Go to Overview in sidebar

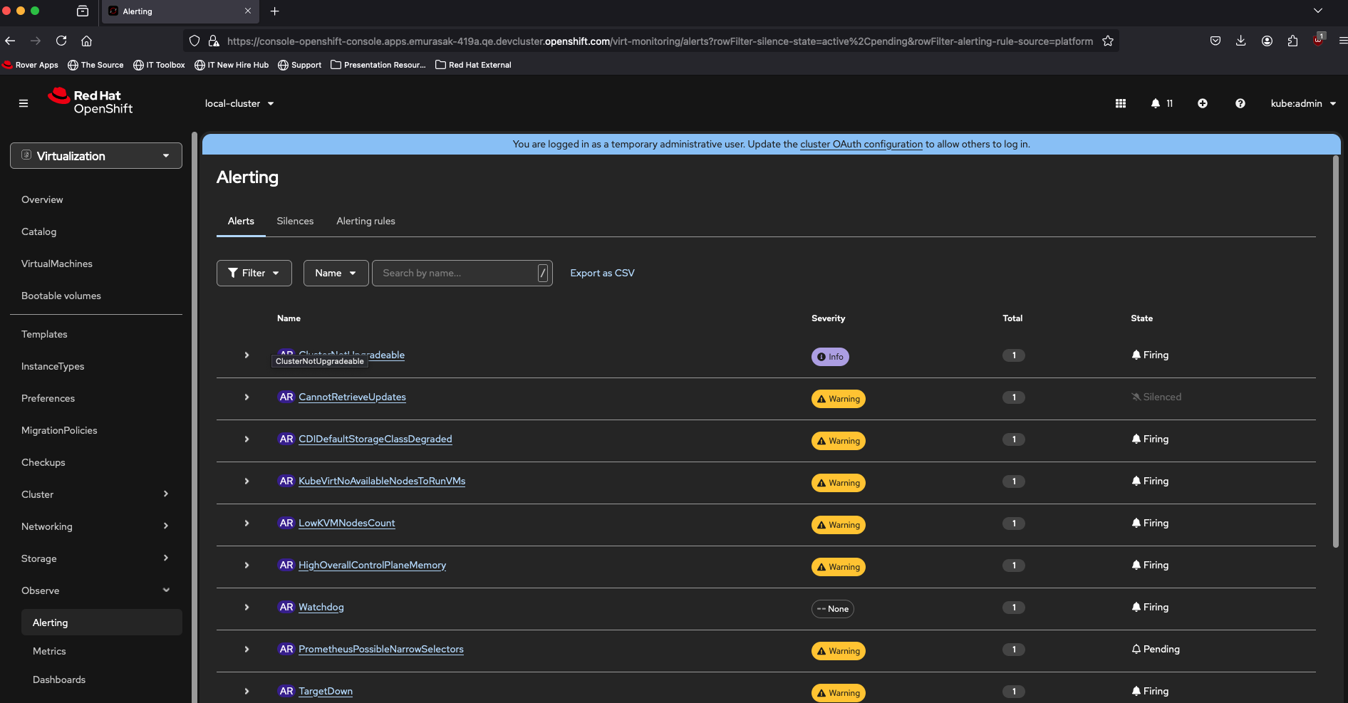[42, 199]
